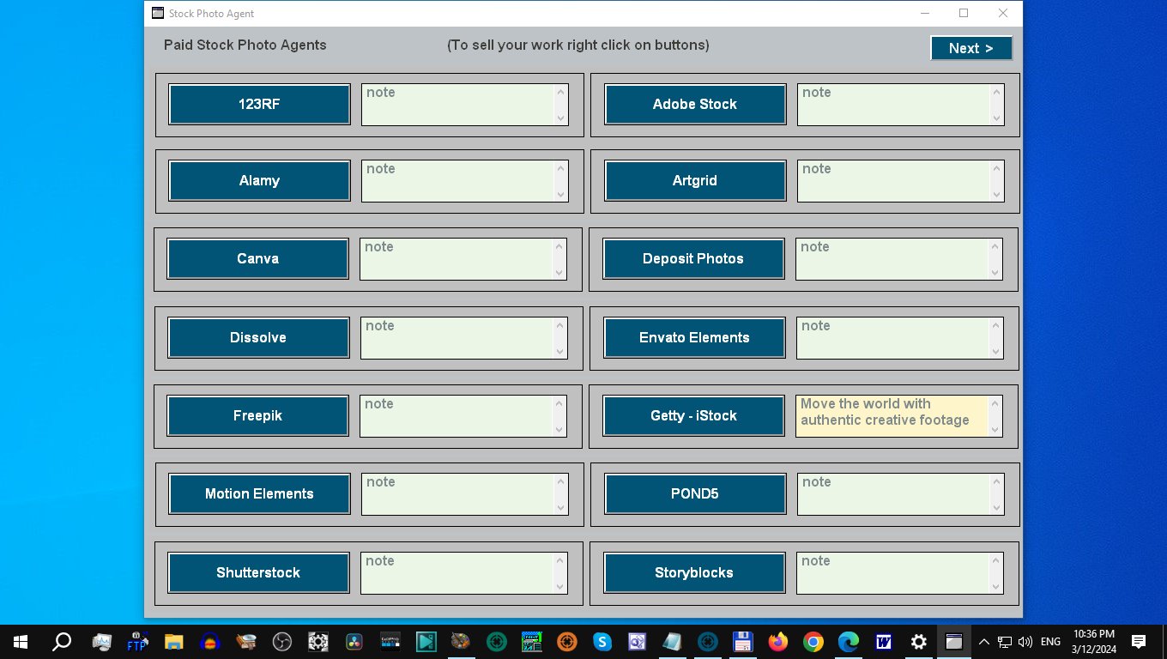Click the Deposit Photos button

coord(693,258)
